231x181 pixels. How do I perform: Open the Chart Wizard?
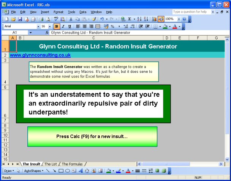tap(154, 19)
